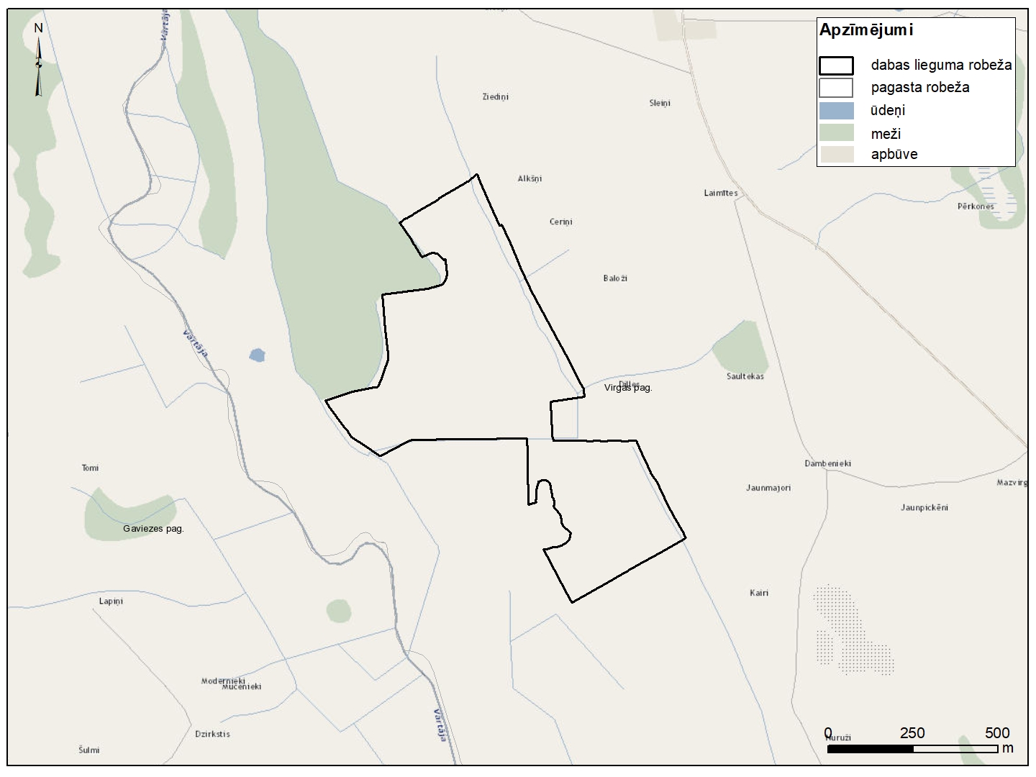Click the 'Gaviezes pag.' parish label
The image size is (1036, 777).
point(153,529)
